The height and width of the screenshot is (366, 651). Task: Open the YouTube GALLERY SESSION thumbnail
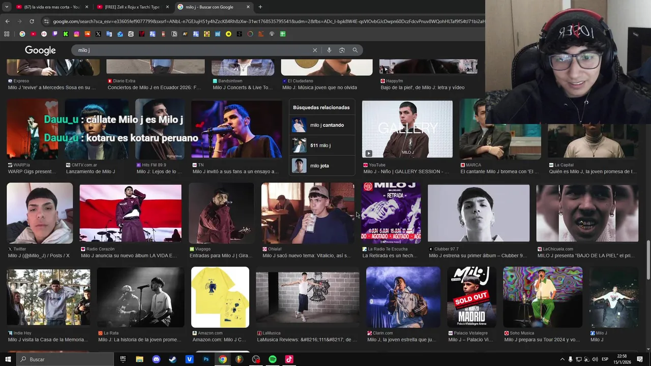click(407, 129)
